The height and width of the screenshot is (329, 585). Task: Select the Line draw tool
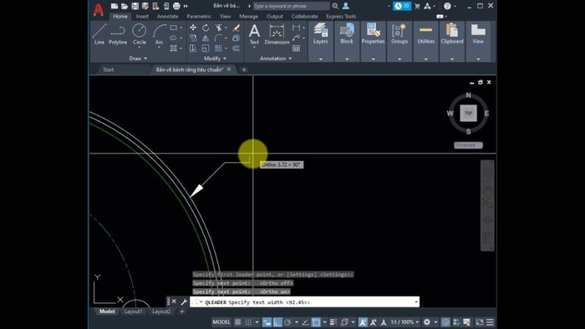[x=99, y=34]
